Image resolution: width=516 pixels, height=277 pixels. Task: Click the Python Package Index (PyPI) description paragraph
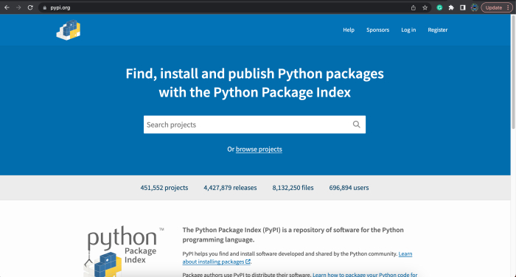tap(293, 234)
